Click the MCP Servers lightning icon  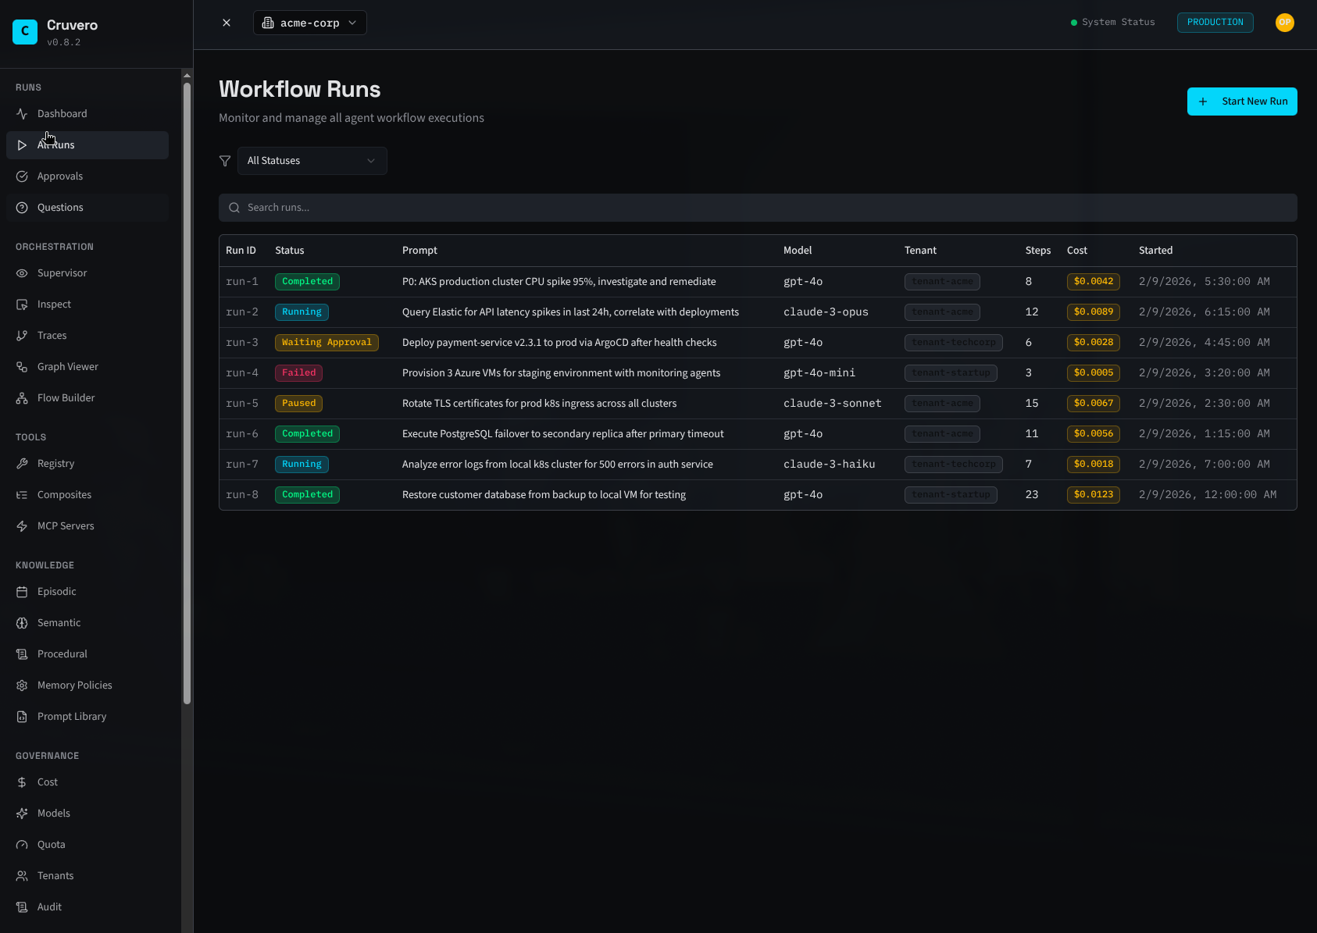tap(23, 525)
